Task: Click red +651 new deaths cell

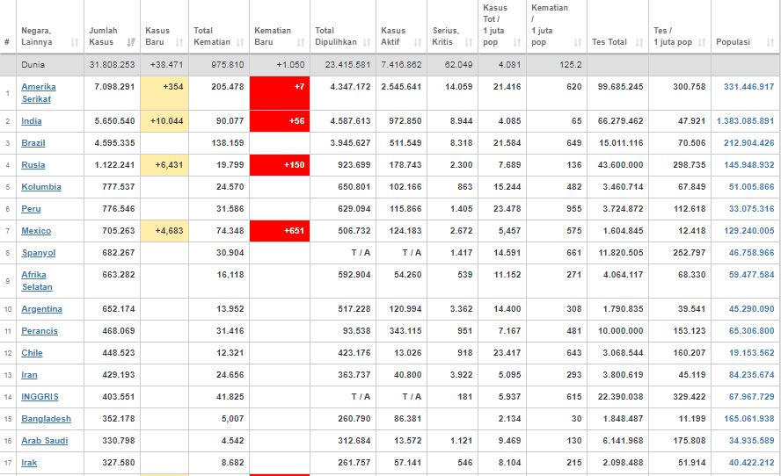Action: [280, 231]
